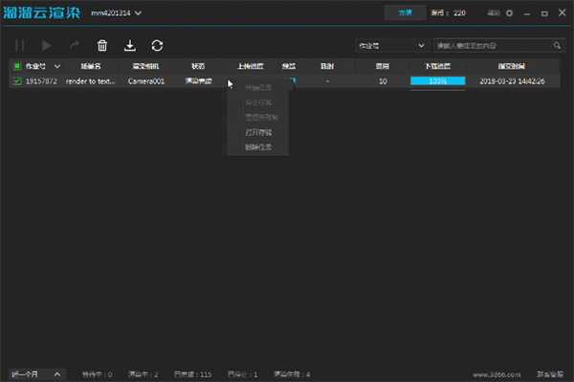This screenshot has height=382, width=574.
Task: Click the download icon in the toolbar
Action: (x=130, y=45)
